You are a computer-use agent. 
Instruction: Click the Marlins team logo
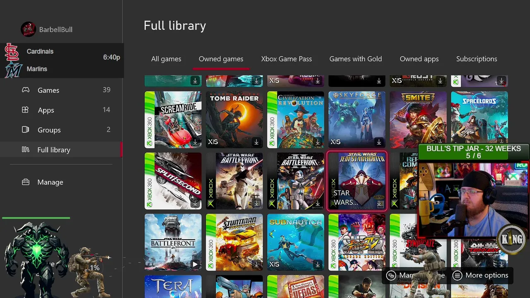point(13,70)
